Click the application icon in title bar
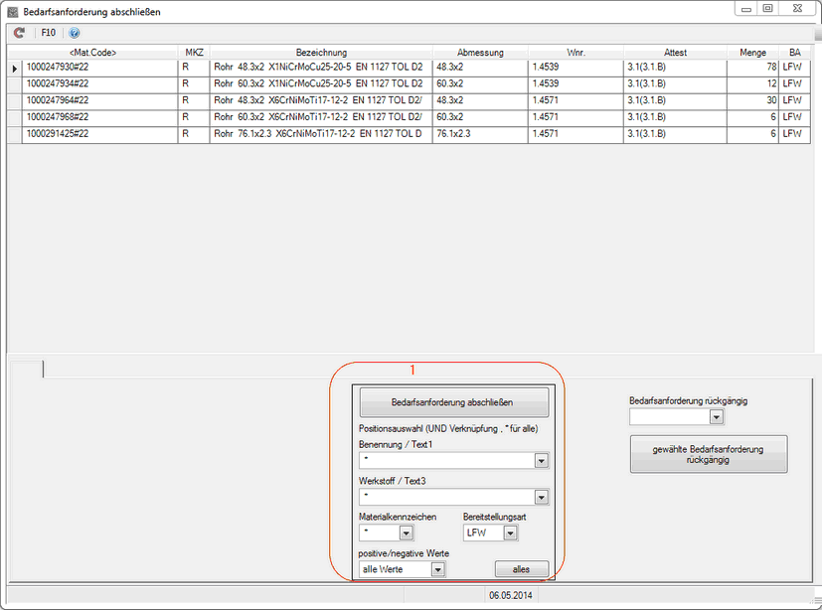The height and width of the screenshot is (610, 822). 12,11
